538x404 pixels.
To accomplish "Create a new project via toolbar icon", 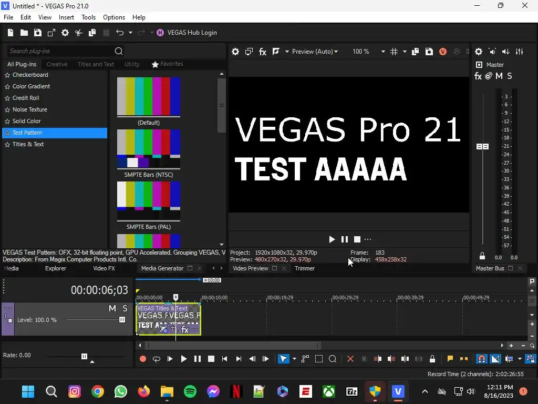I will [11, 33].
